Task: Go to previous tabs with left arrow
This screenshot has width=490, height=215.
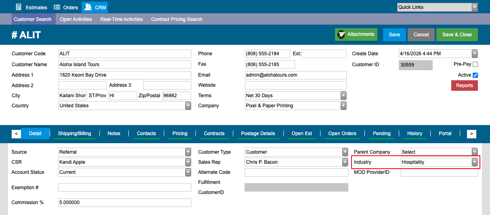Action: pos(16,134)
